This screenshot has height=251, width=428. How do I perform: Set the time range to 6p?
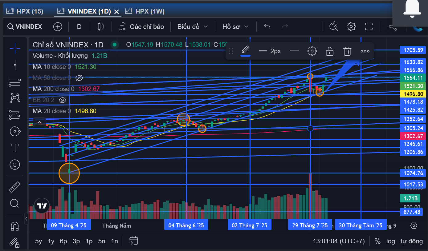coord(63,241)
